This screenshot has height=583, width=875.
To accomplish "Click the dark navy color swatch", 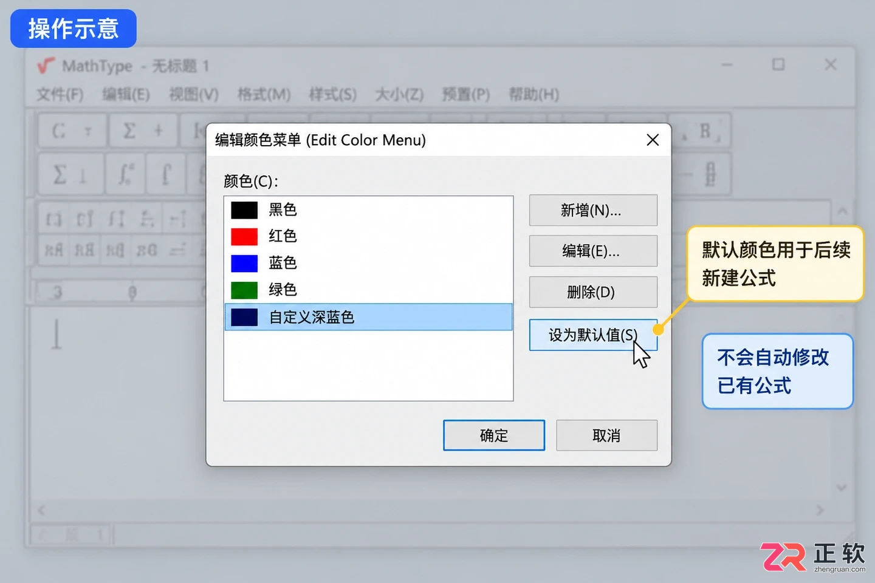I will click(244, 317).
